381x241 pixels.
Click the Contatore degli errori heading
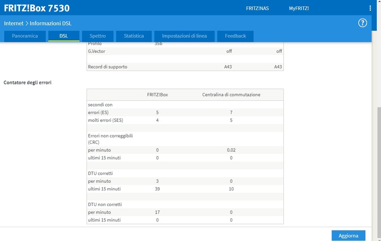point(28,83)
